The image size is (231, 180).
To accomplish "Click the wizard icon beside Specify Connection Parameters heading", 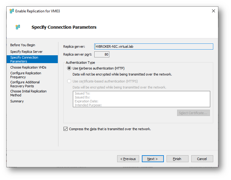I will pyautogui.click(x=18, y=27).
